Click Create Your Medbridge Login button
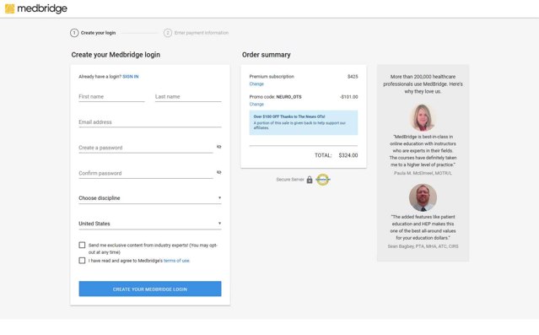Screen dimensions: 539x335 150,289
